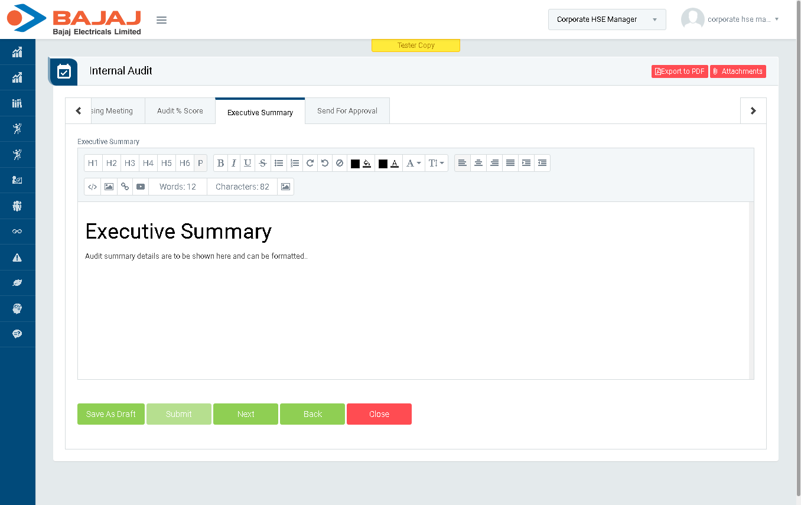Expand the font family dropdown
801x505 pixels.
(x=414, y=164)
